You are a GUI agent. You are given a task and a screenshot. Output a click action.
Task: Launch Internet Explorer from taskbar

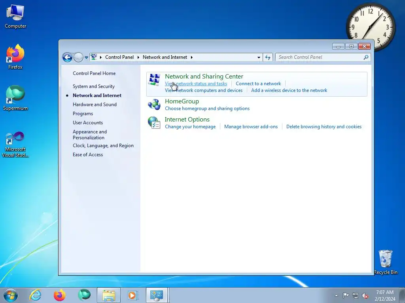(x=35, y=295)
